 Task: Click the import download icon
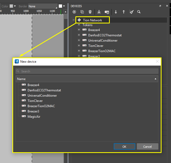pyautogui.click(x=99, y=12)
